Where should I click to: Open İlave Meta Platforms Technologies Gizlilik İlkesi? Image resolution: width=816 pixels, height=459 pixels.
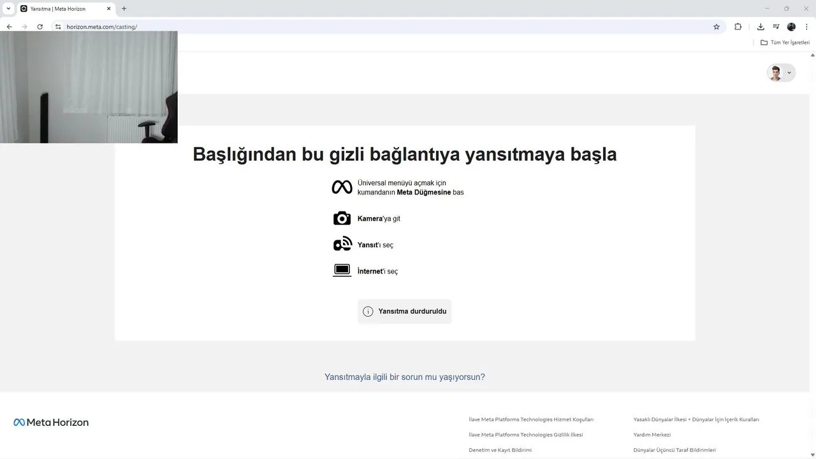526,435
